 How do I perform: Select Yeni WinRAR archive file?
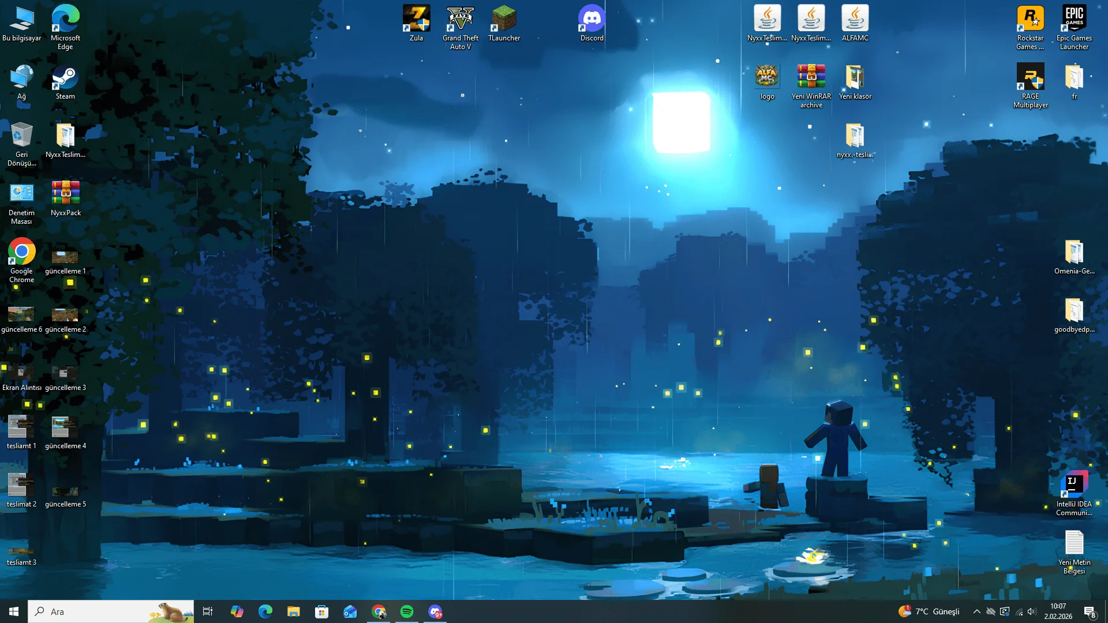(811, 86)
